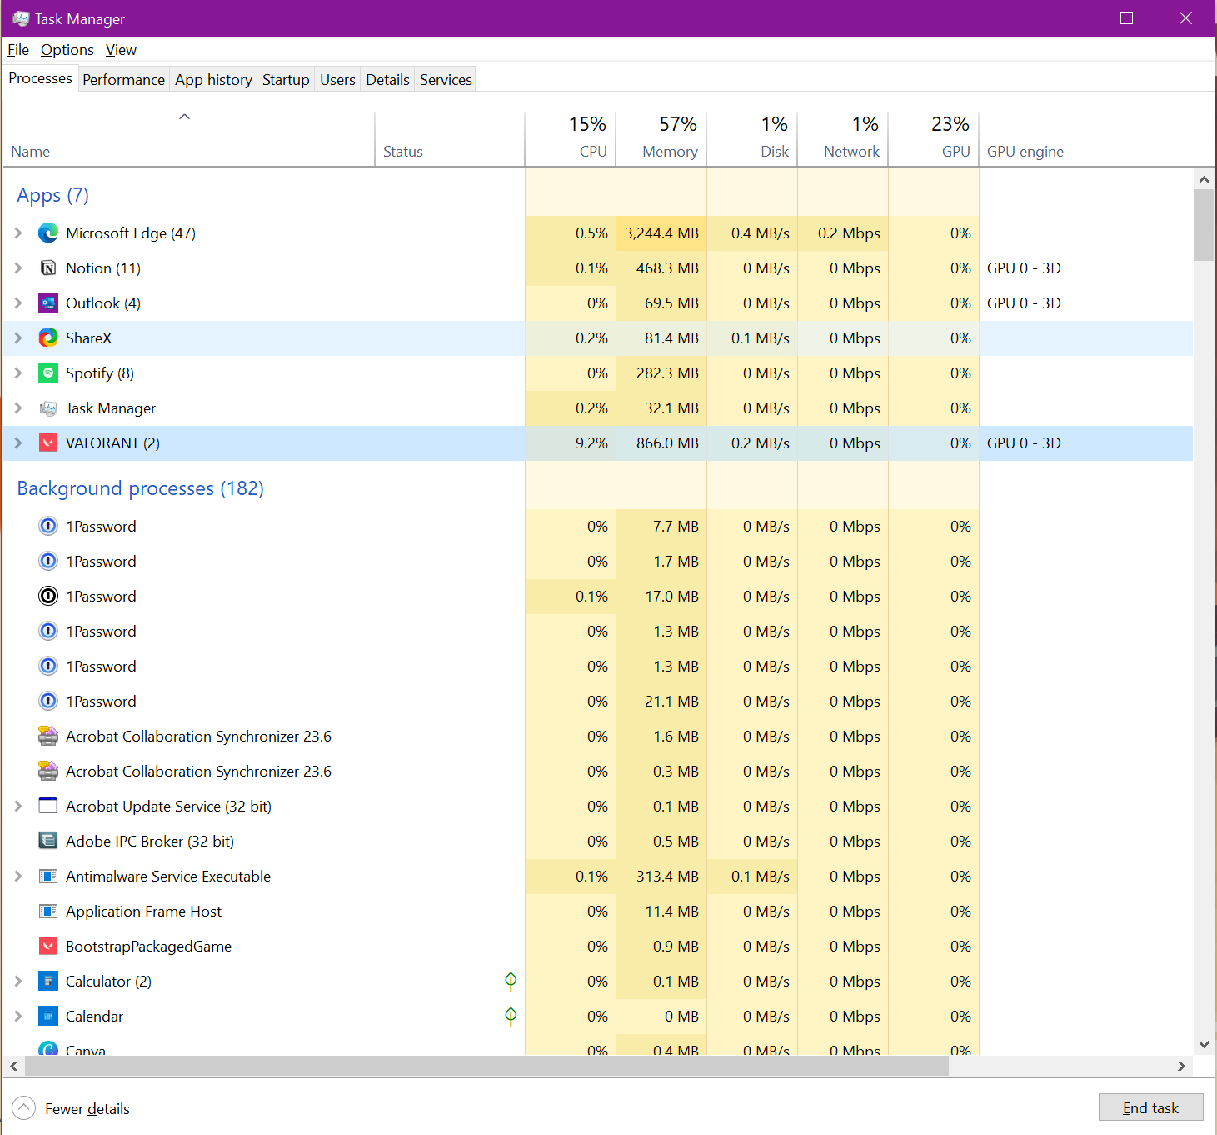
Task: Click the Microsoft Edge app icon
Action: 48,233
